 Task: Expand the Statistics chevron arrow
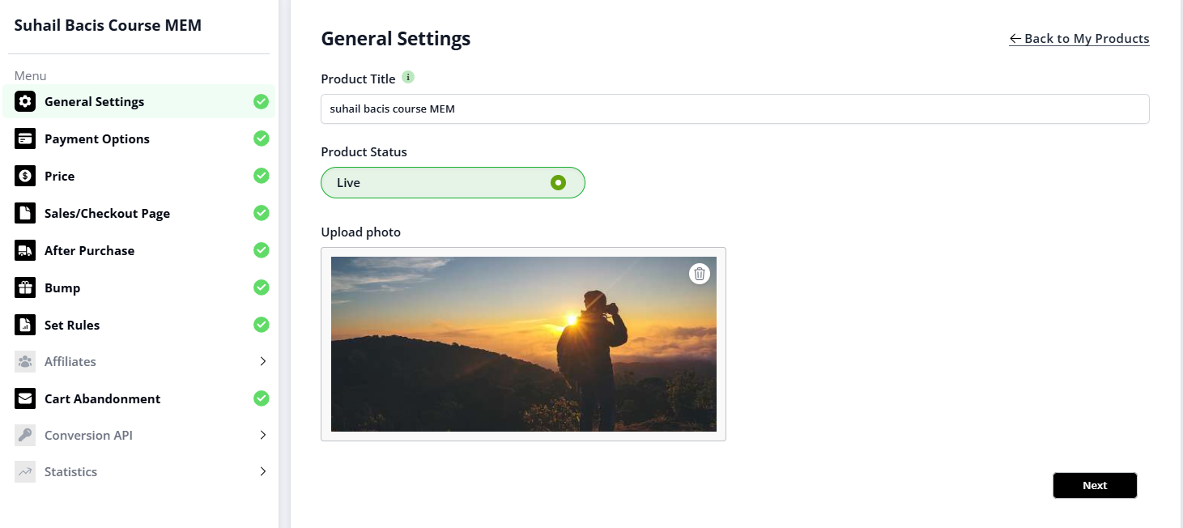262,471
